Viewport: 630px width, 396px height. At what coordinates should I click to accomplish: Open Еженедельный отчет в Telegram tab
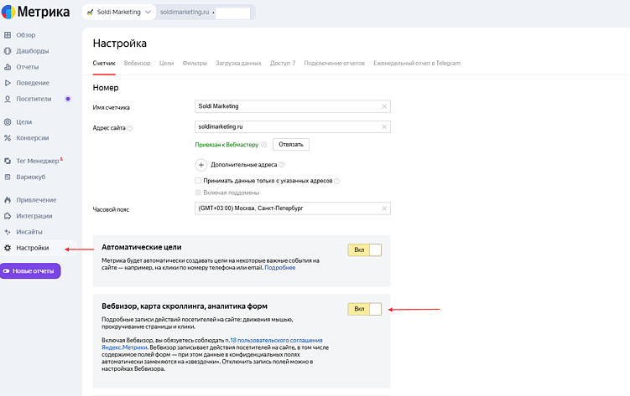tap(417, 64)
